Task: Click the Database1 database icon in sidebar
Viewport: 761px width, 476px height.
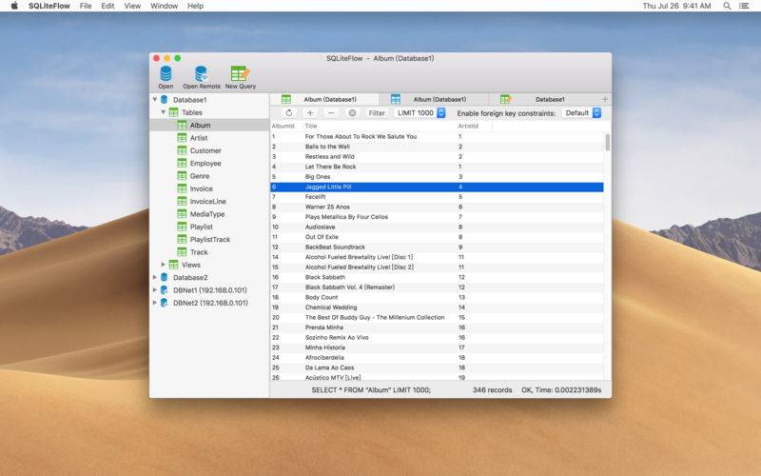Action: [x=164, y=100]
